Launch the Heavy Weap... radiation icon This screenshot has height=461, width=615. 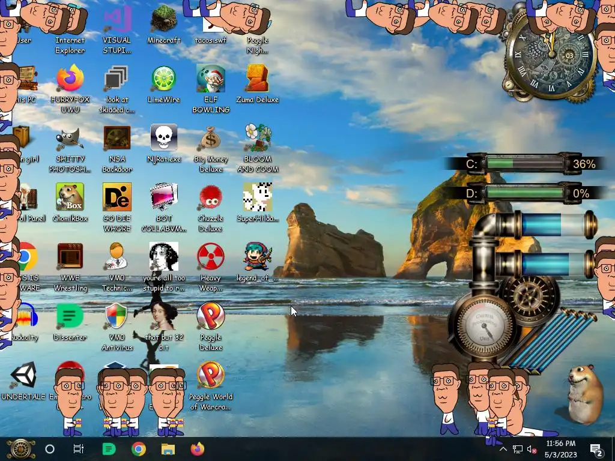[211, 267]
